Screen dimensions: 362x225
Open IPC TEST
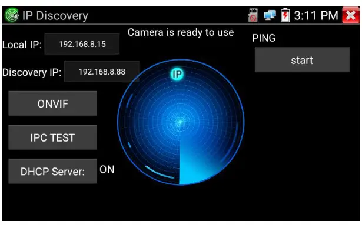click(52, 137)
